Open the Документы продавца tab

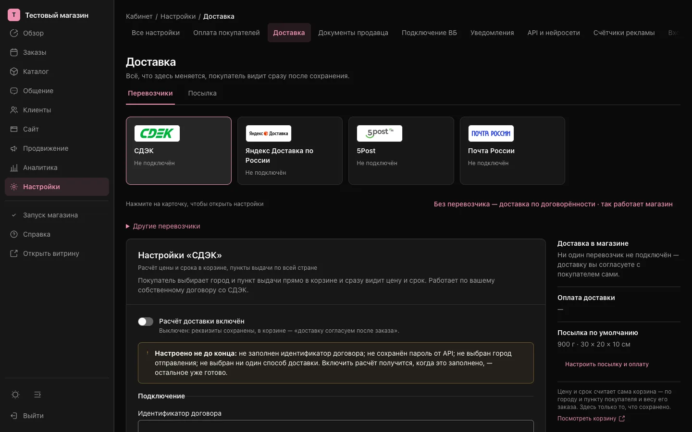[x=353, y=33]
